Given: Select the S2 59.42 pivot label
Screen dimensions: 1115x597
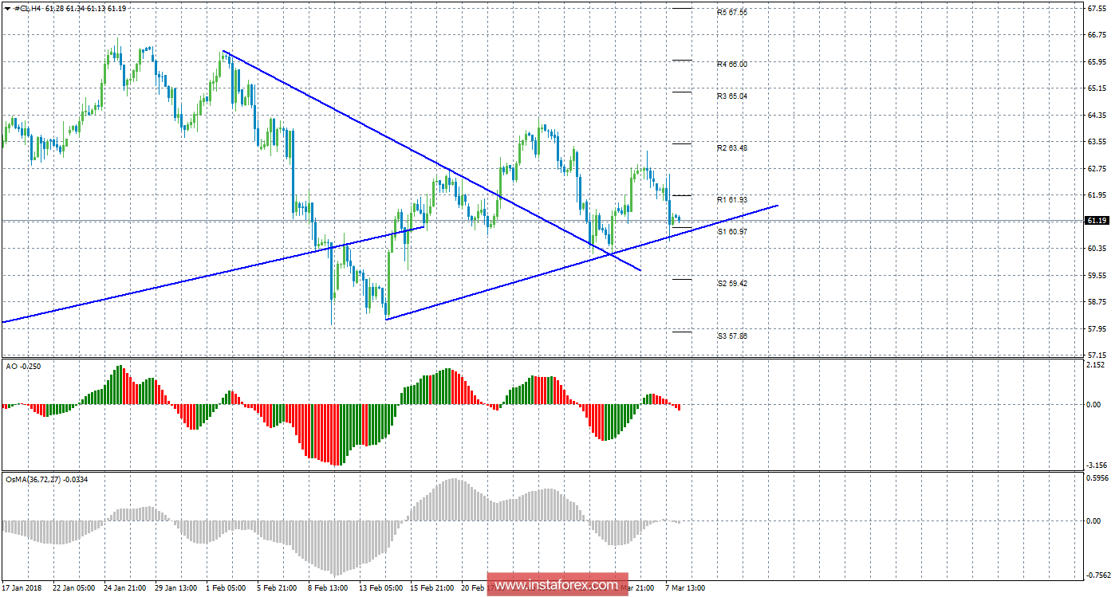Looking at the screenshot, I should click(x=732, y=283).
